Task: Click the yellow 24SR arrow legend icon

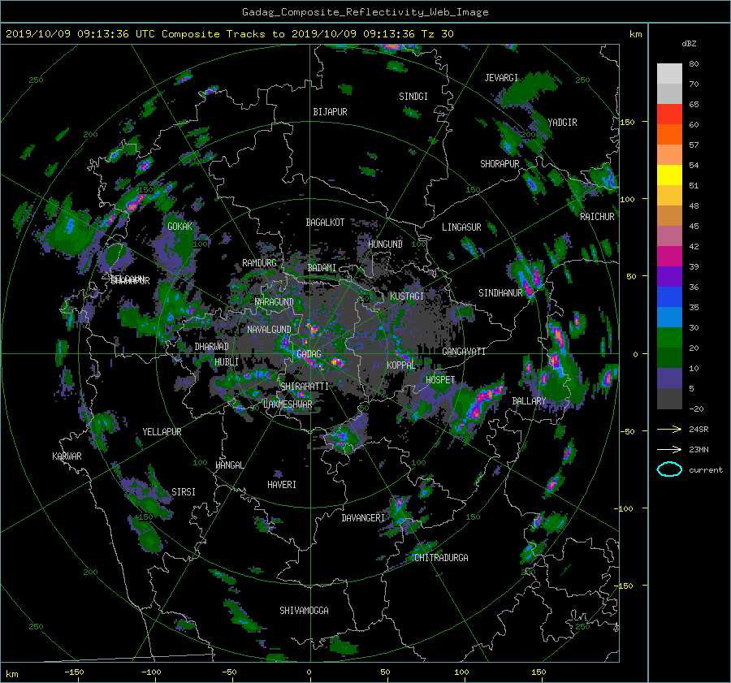Action: click(669, 430)
